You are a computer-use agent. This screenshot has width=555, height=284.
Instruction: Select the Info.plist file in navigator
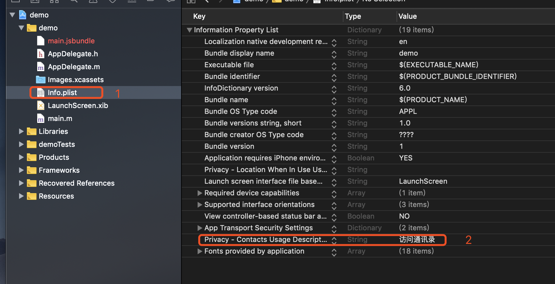pyautogui.click(x=62, y=93)
